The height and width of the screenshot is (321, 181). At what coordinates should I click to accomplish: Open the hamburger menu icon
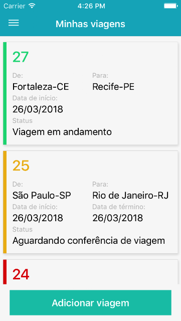pyautogui.click(x=14, y=23)
